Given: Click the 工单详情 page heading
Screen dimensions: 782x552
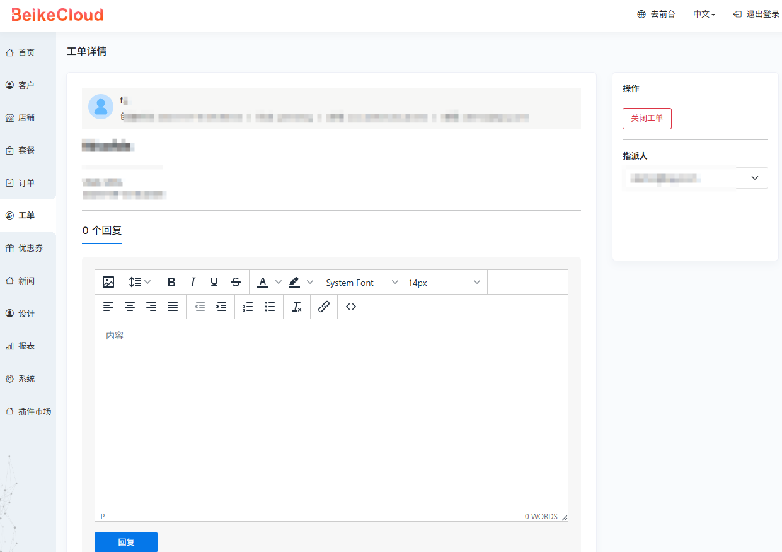Looking at the screenshot, I should [x=87, y=51].
